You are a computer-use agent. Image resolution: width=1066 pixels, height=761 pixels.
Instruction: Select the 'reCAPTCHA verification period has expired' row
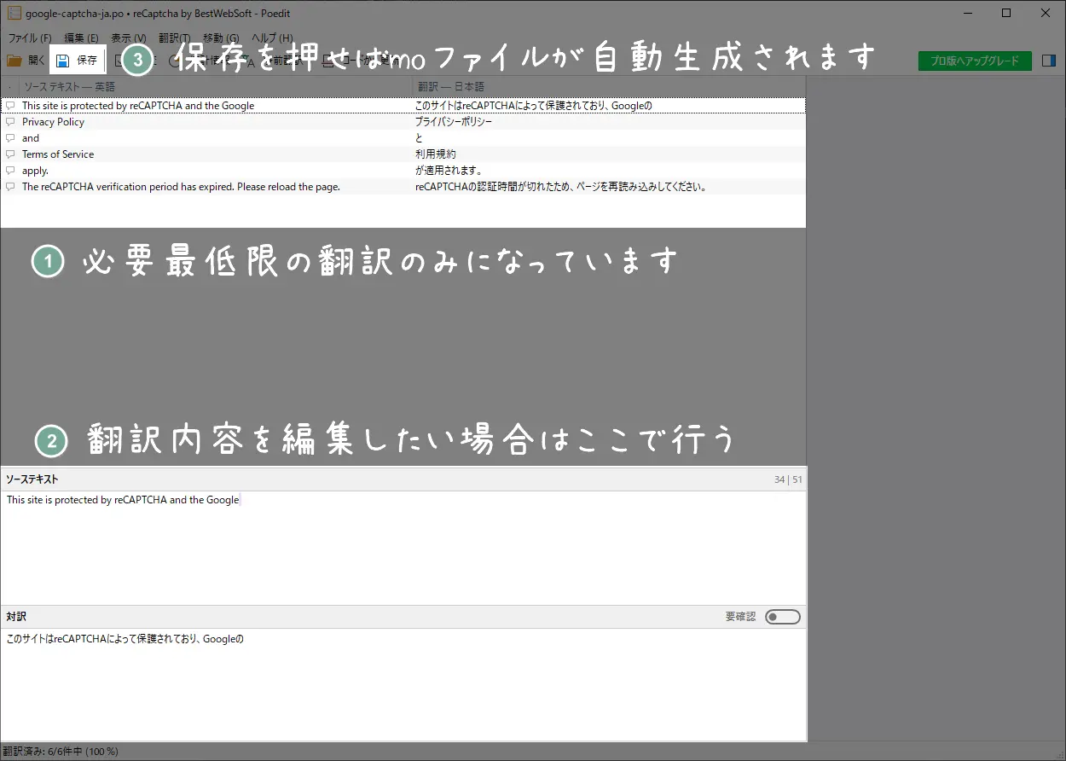click(181, 187)
